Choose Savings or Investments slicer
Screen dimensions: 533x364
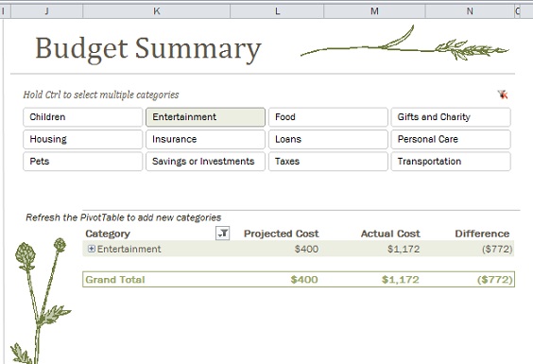(x=205, y=162)
